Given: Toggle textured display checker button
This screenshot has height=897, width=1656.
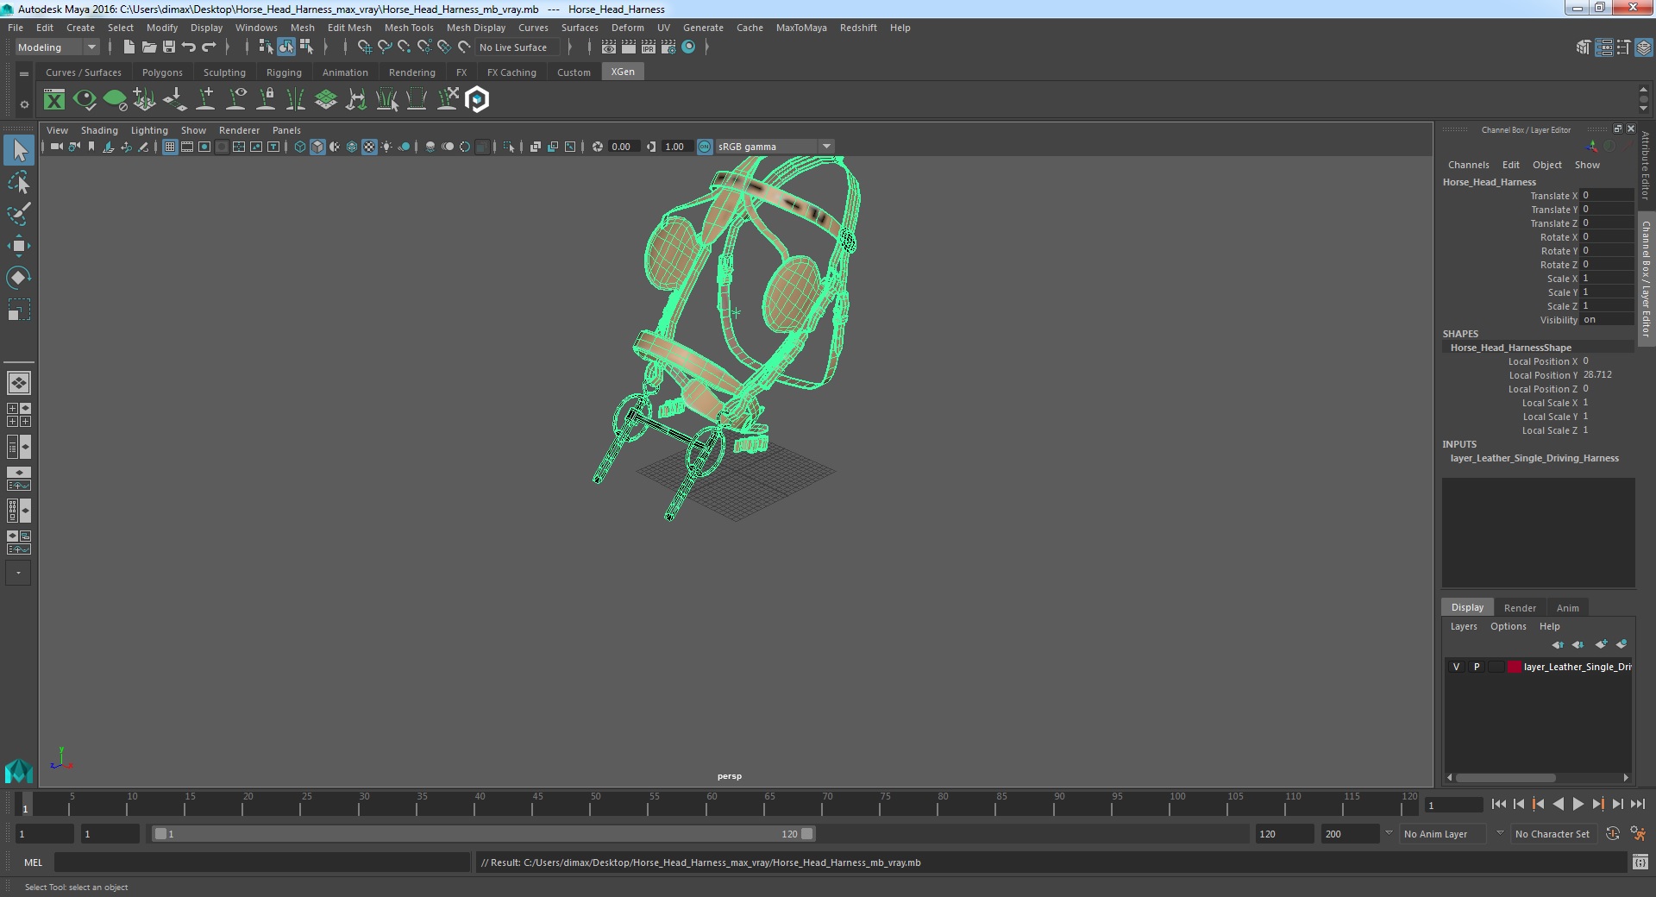Looking at the screenshot, I should [369, 147].
